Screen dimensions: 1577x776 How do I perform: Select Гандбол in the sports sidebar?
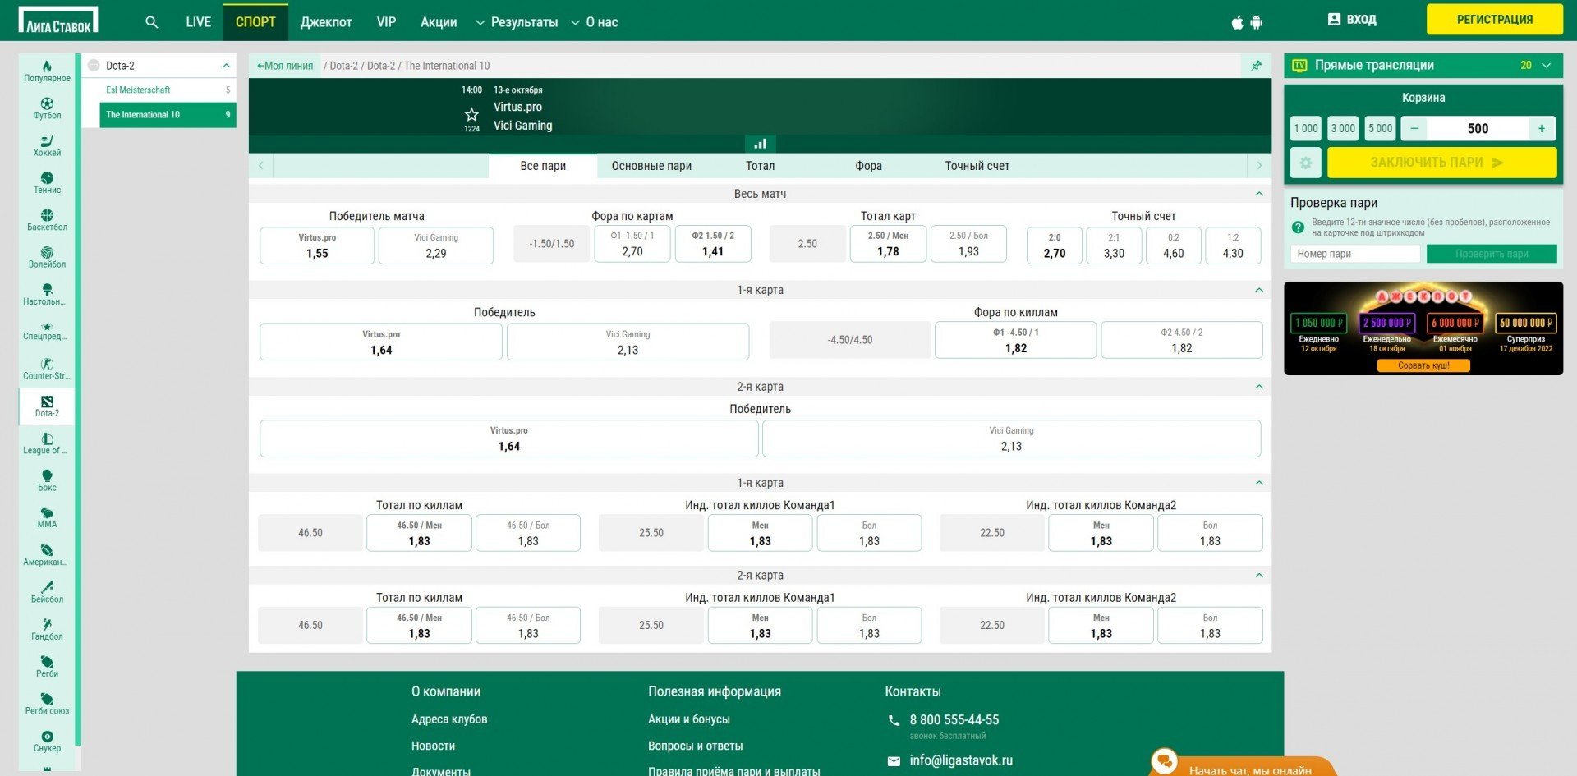(47, 629)
